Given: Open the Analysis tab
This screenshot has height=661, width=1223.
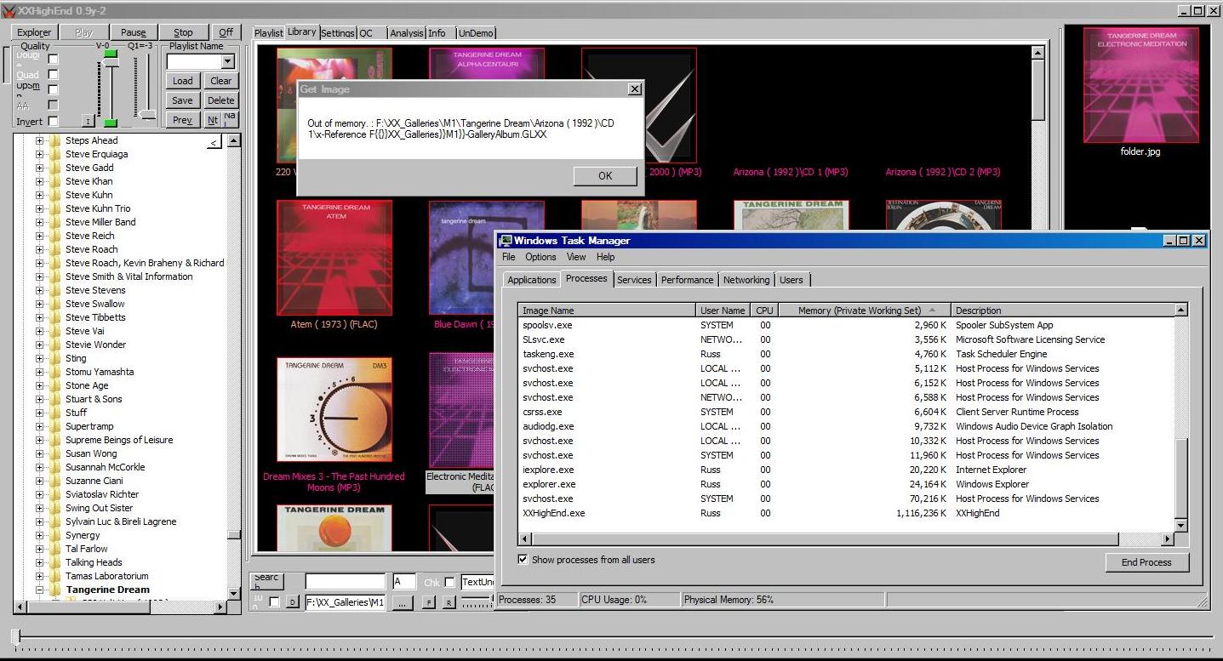Looking at the screenshot, I should (x=407, y=33).
